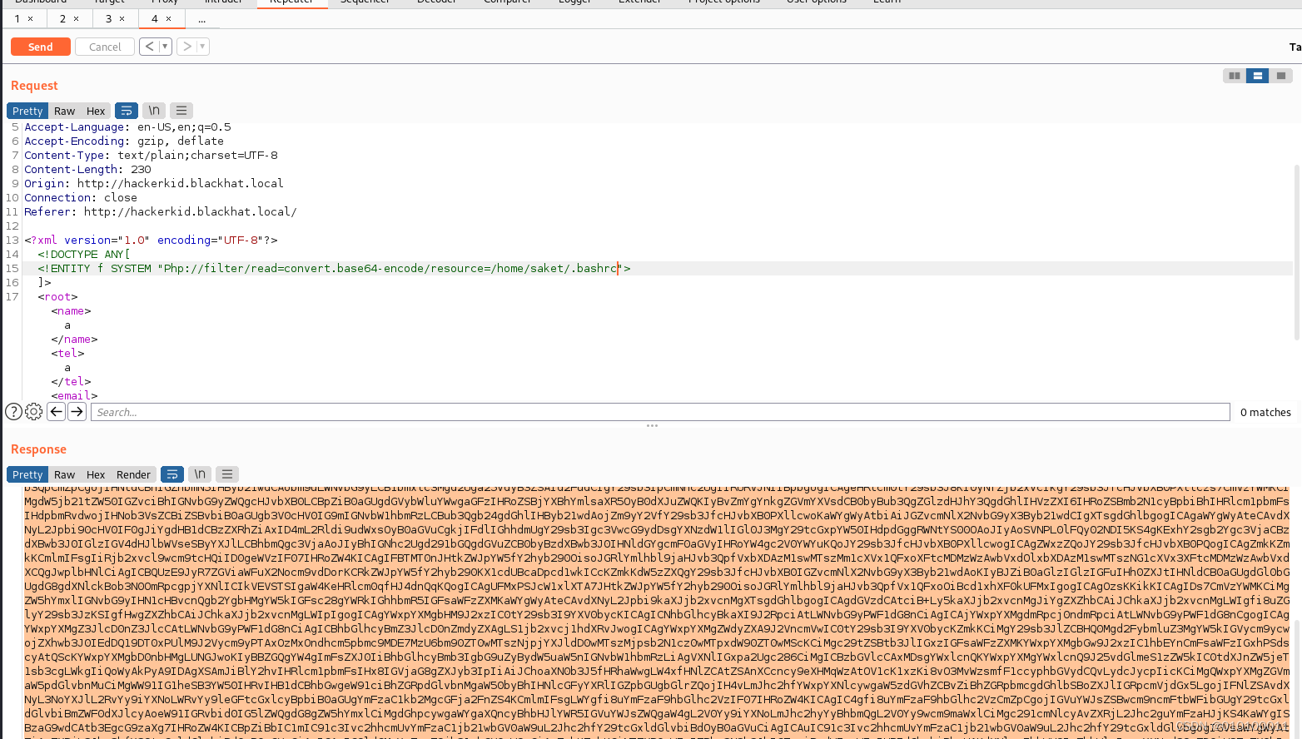The height and width of the screenshot is (739, 1302).
Task: Switch to combined tabbed layout
Action: coord(1280,76)
